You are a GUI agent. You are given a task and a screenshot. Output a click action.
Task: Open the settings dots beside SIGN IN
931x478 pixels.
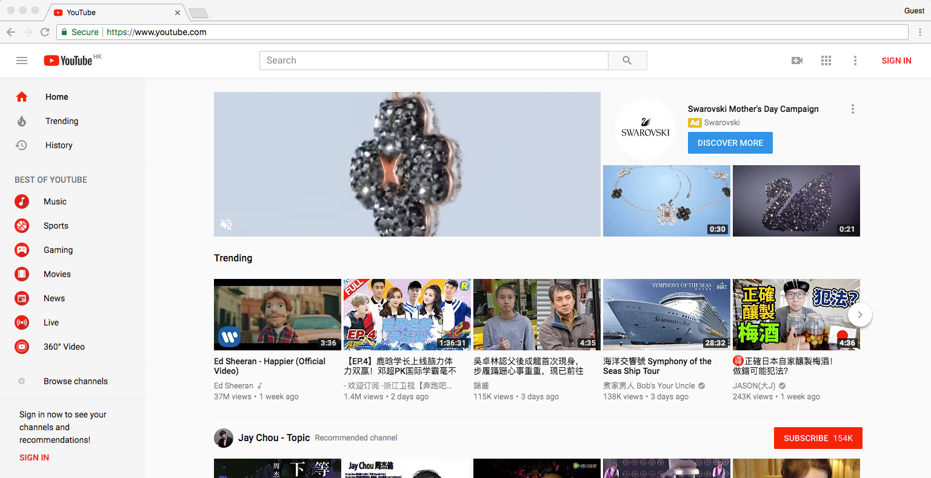855,61
